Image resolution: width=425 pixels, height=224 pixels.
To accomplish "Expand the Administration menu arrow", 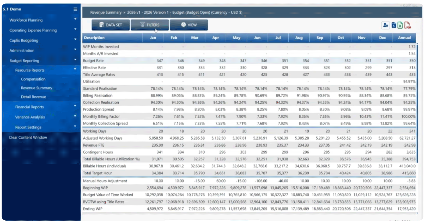I will (75, 49).
